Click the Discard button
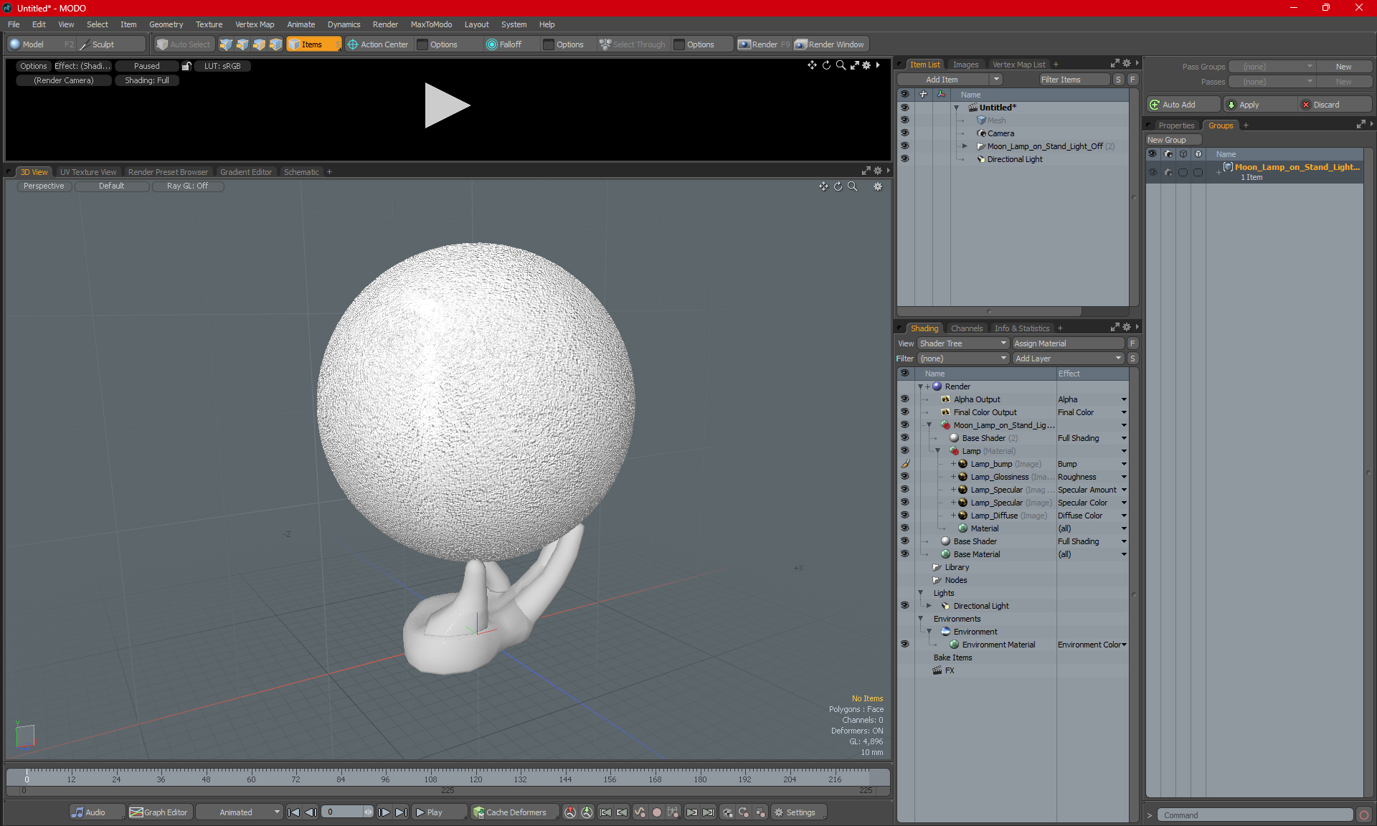This screenshot has width=1377, height=826. point(1335,105)
